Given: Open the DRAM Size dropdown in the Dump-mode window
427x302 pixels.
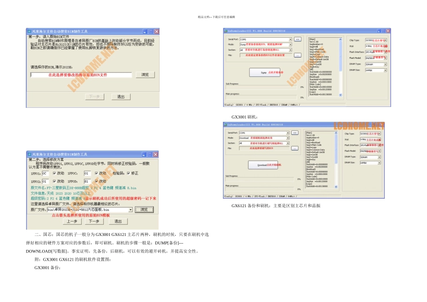Looking at the screenshot, I should click(x=385, y=70).
